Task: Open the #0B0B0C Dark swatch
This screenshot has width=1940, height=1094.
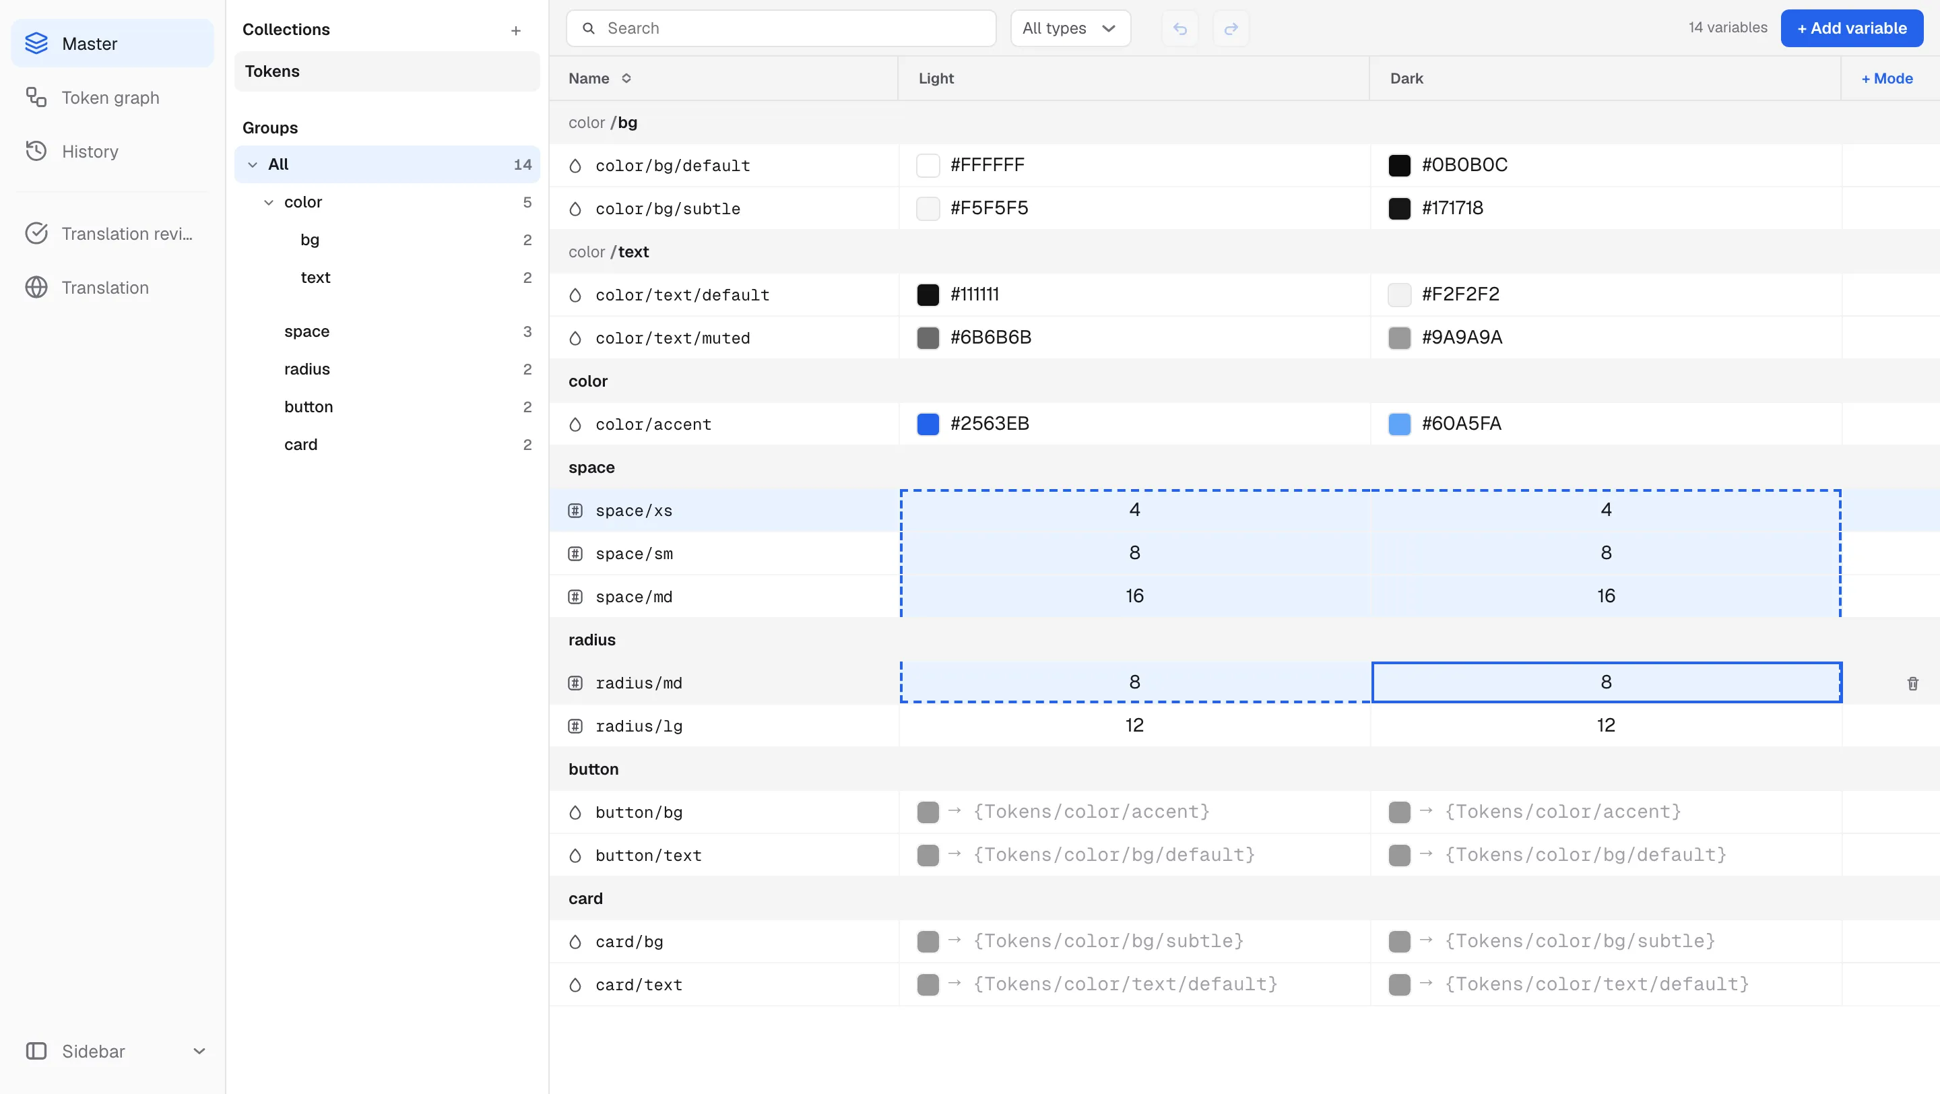Action: pyautogui.click(x=1399, y=165)
